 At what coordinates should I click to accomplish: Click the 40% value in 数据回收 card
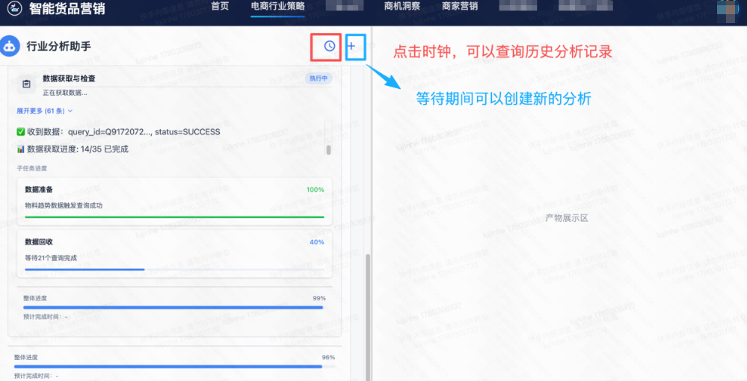coord(317,242)
